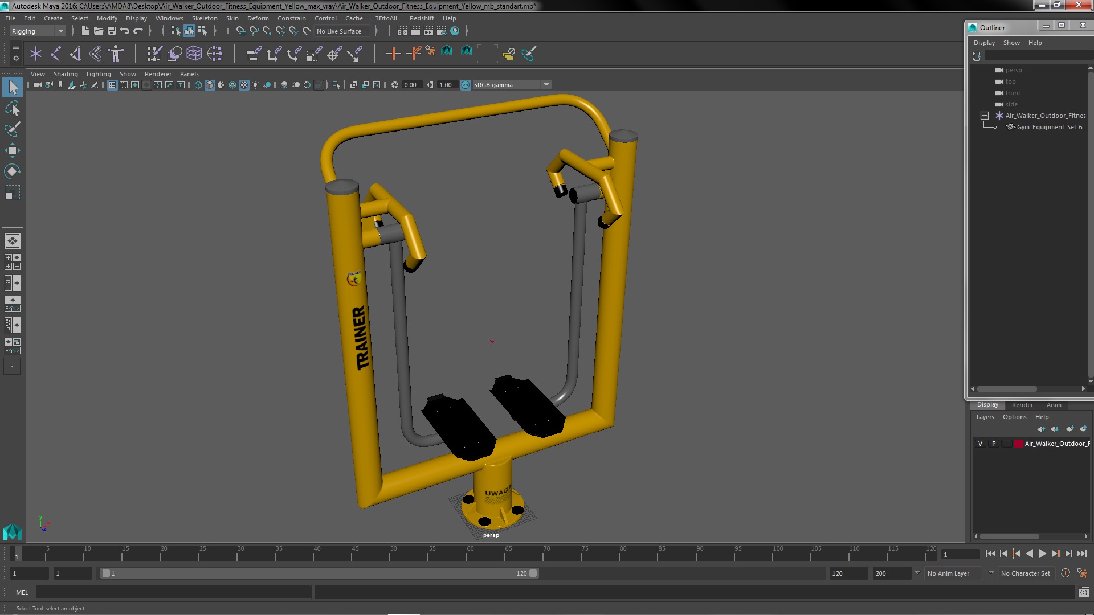Toggle sRGB gamma color management icon

coord(466,85)
